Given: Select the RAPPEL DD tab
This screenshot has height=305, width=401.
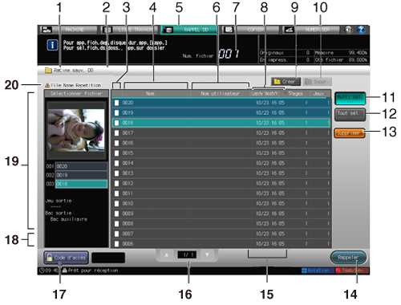Looking at the screenshot, I should point(189,30).
